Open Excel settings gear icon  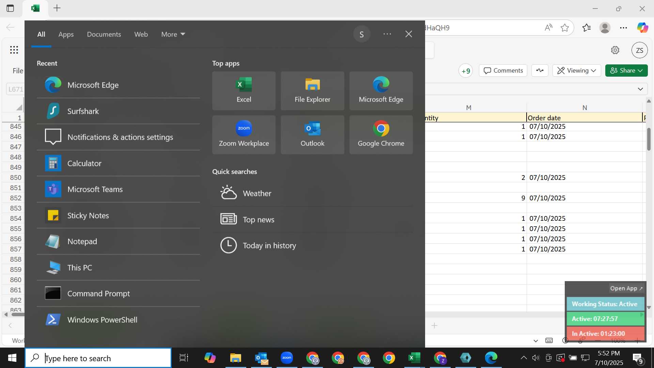pos(615,50)
